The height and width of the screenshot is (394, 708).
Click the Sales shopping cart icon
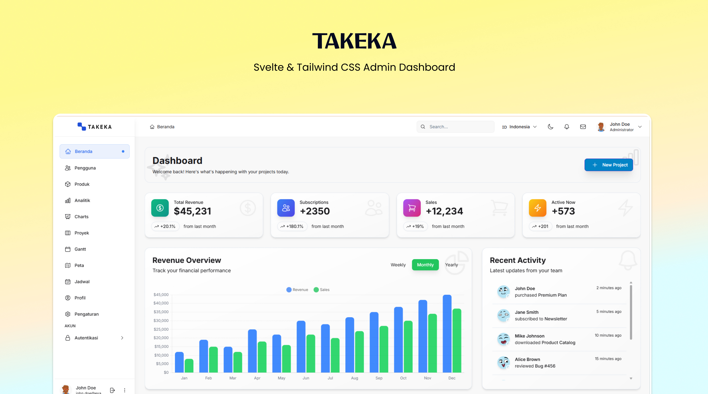pyautogui.click(x=411, y=208)
